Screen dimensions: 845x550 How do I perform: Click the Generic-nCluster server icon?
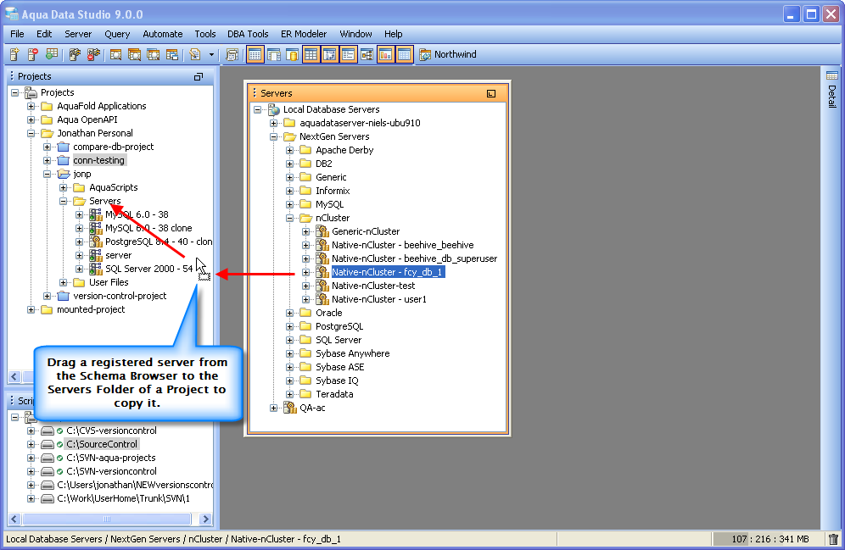tap(322, 231)
